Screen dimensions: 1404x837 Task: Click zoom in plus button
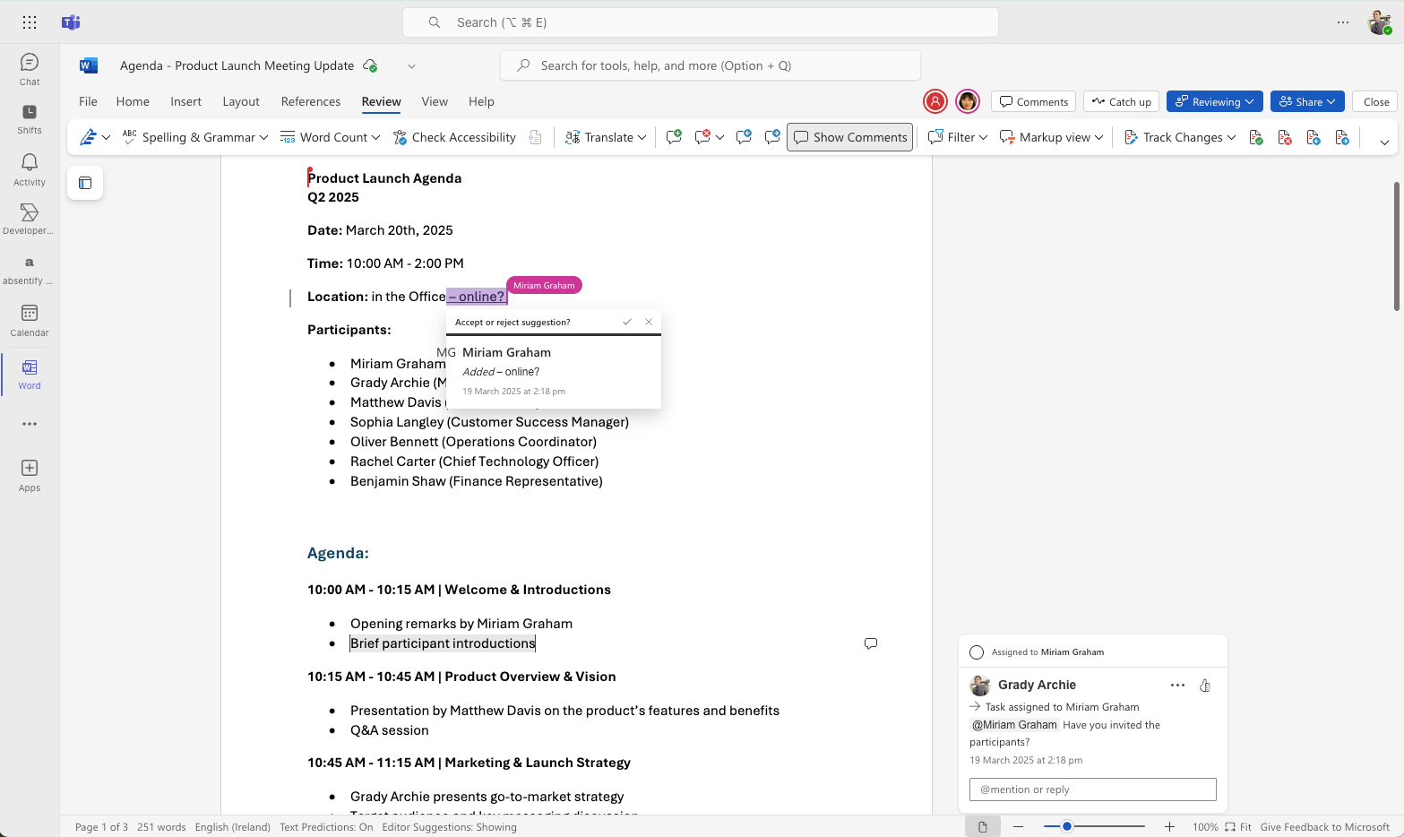[1169, 826]
